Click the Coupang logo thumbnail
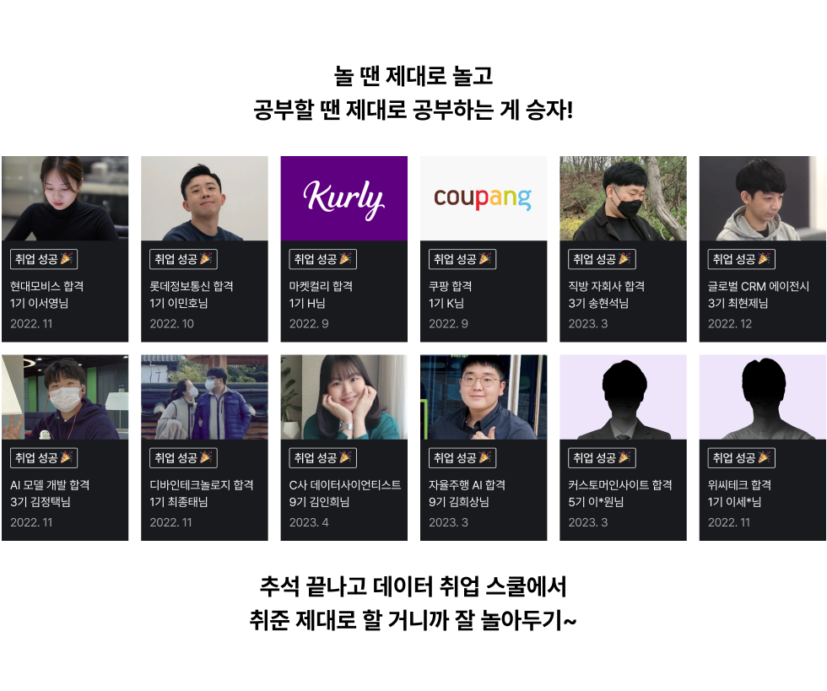This screenshot has width=827, height=691. tap(484, 198)
